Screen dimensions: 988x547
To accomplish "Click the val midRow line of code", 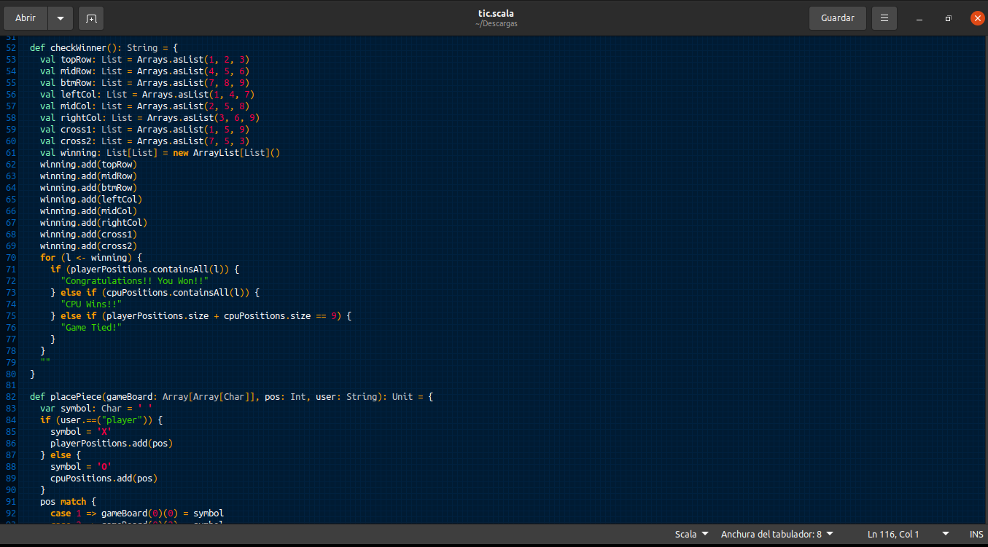I will tap(145, 71).
